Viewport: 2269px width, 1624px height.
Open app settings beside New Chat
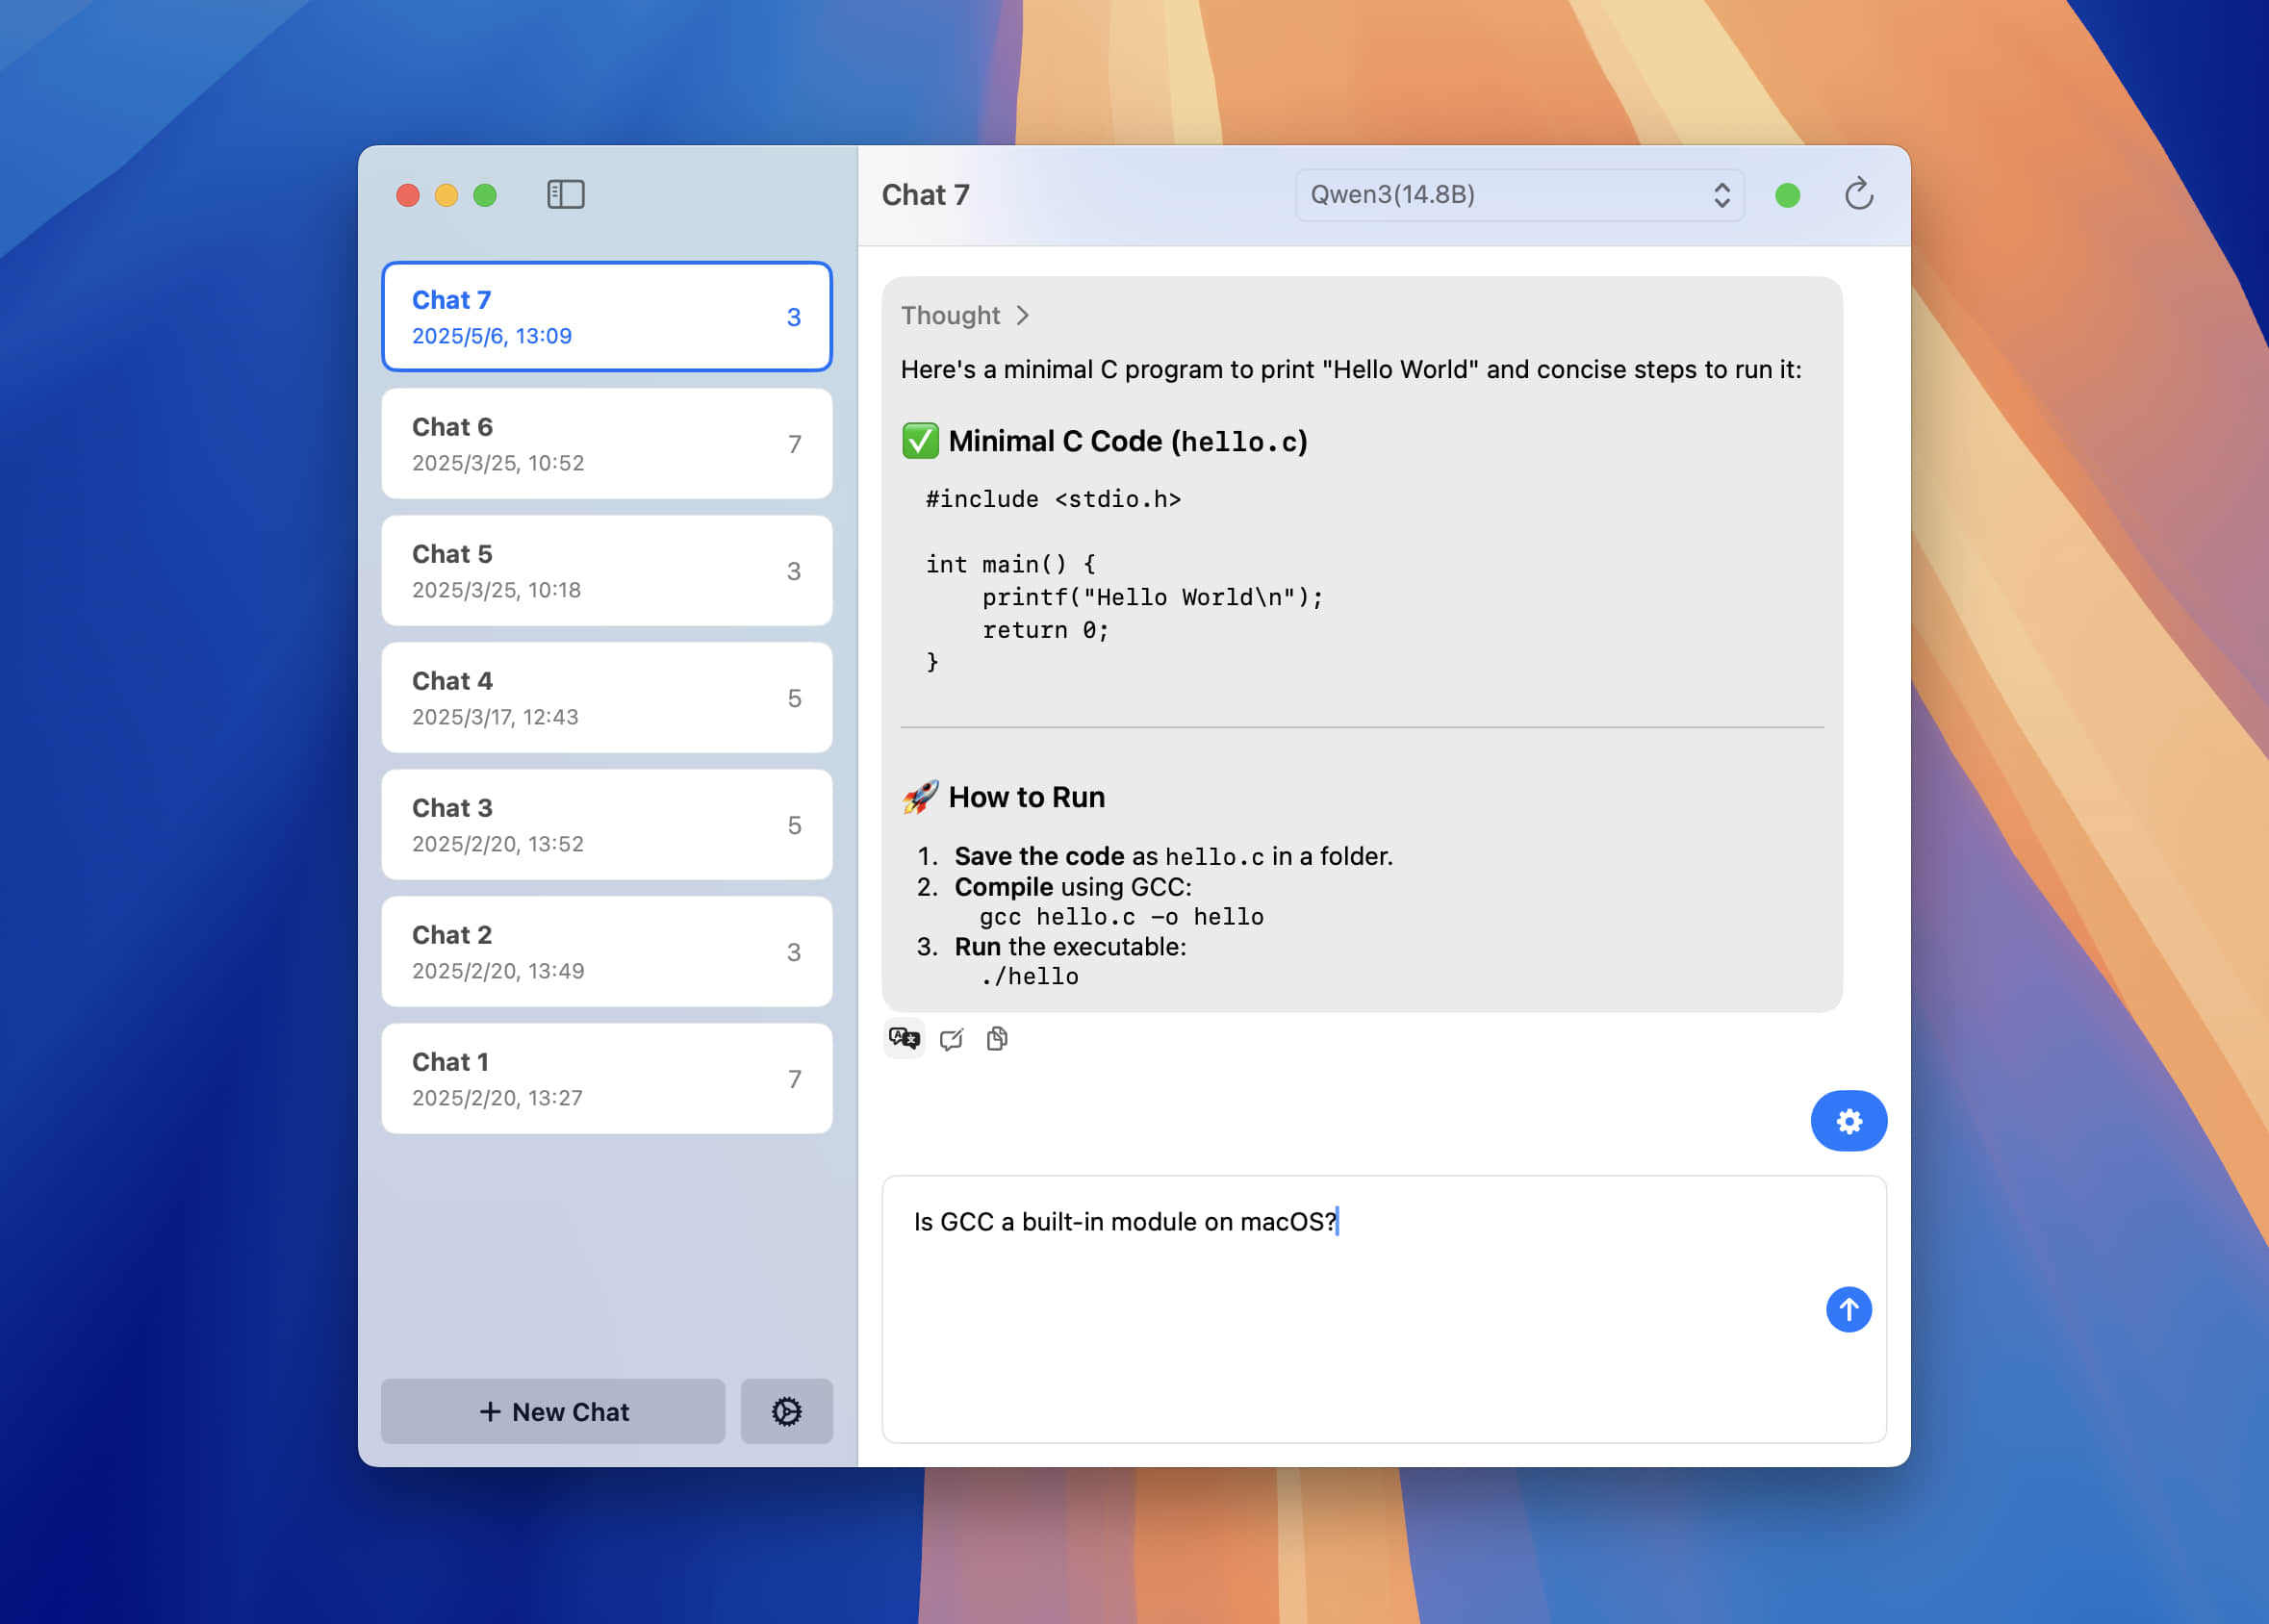pos(786,1411)
